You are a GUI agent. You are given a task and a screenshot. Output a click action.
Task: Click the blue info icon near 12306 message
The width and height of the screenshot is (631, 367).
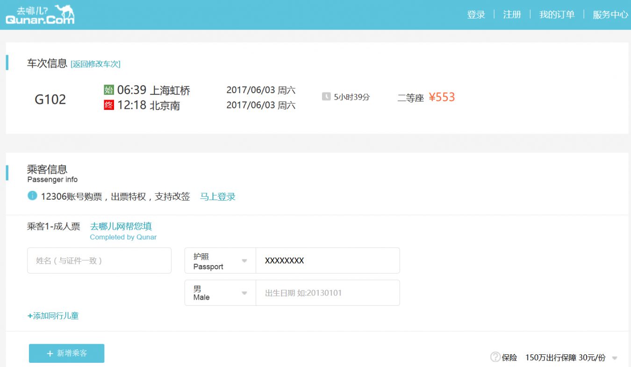(x=32, y=196)
